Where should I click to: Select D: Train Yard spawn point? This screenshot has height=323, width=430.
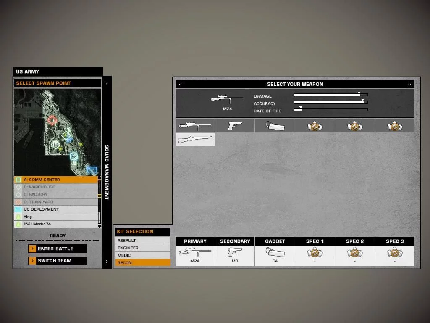[x=56, y=202]
